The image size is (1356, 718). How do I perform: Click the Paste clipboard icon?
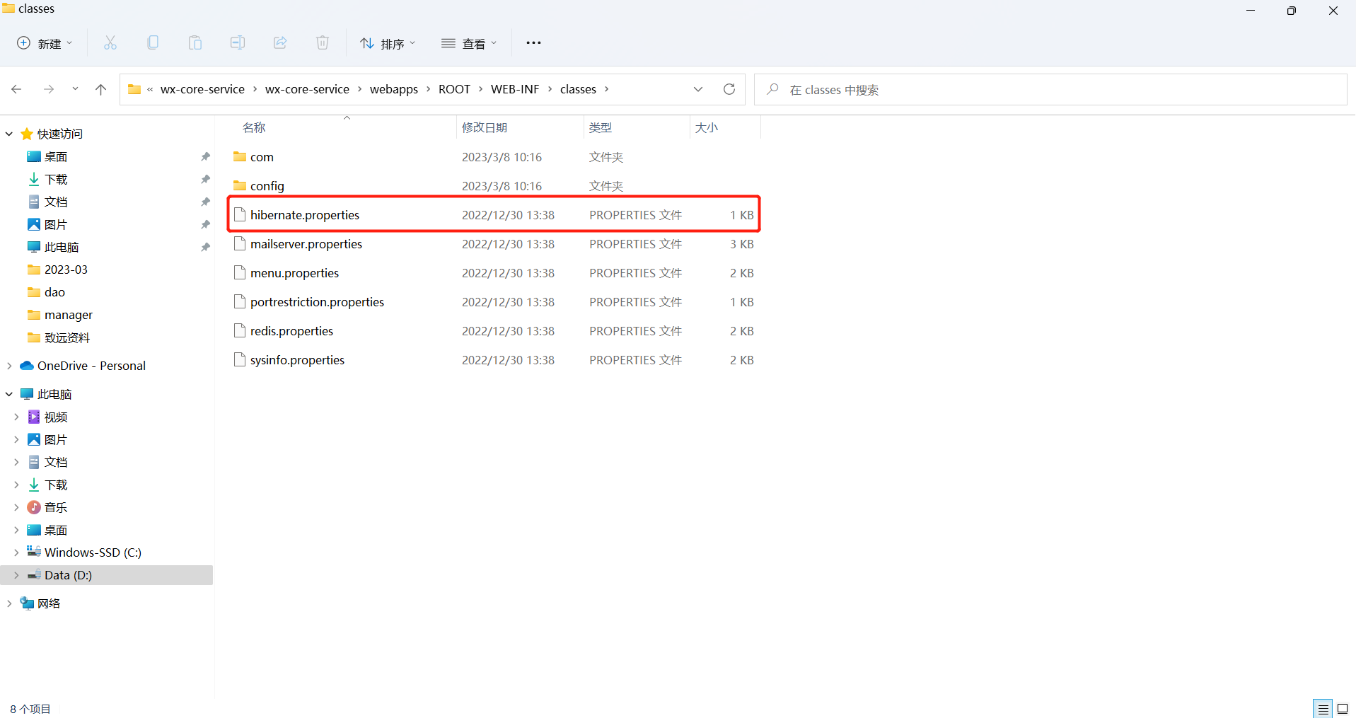pyautogui.click(x=195, y=43)
